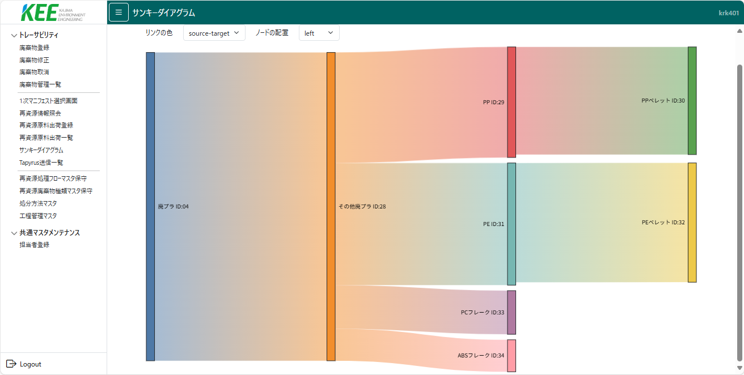The height and width of the screenshot is (375, 744).
Task: Select the red PP ID:29 node
Action: [511, 102]
